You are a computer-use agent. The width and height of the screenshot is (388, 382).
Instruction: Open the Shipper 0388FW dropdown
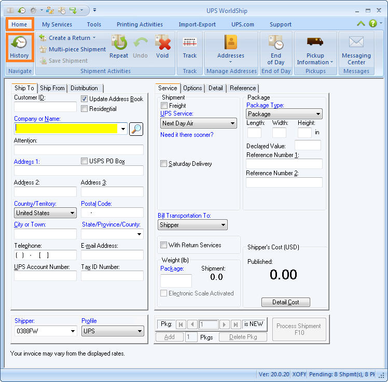pyautogui.click(x=45, y=331)
